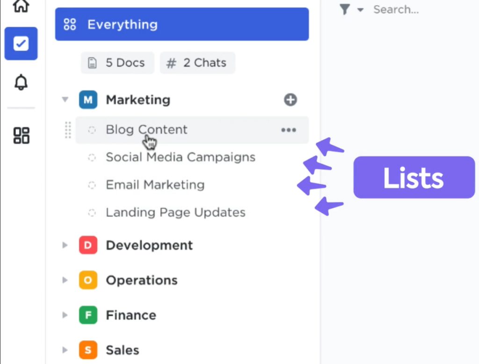Click the Sales space S avatar

[88, 349]
